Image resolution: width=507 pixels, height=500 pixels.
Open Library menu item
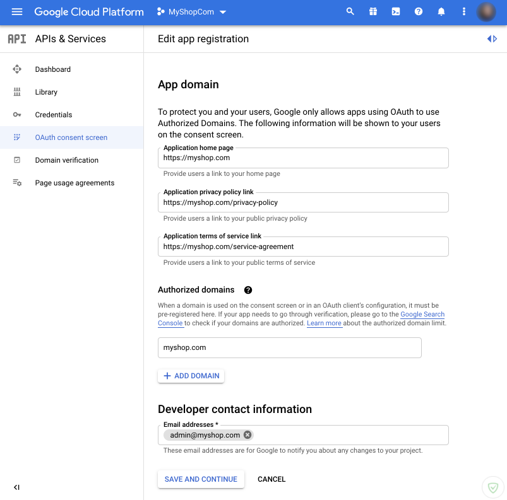click(x=71, y=92)
